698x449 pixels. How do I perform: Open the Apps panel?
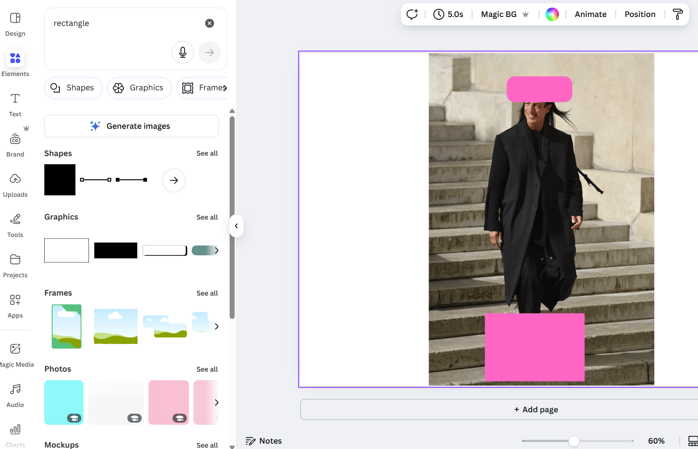click(x=15, y=306)
